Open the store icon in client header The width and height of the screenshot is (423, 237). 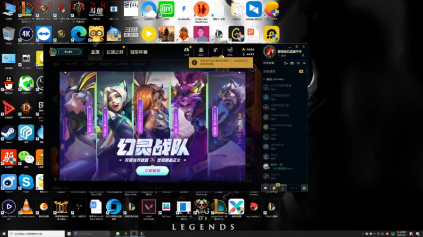pyautogui.click(x=230, y=51)
